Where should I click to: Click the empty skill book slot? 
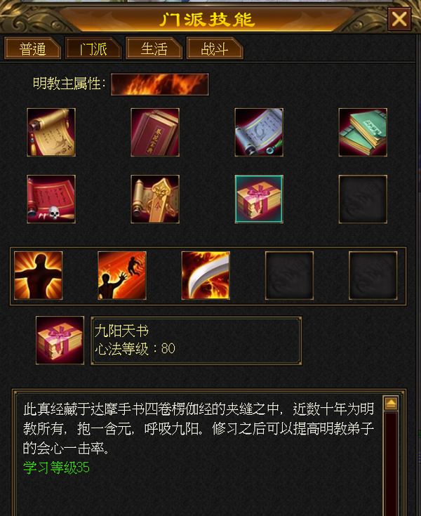[363, 199]
